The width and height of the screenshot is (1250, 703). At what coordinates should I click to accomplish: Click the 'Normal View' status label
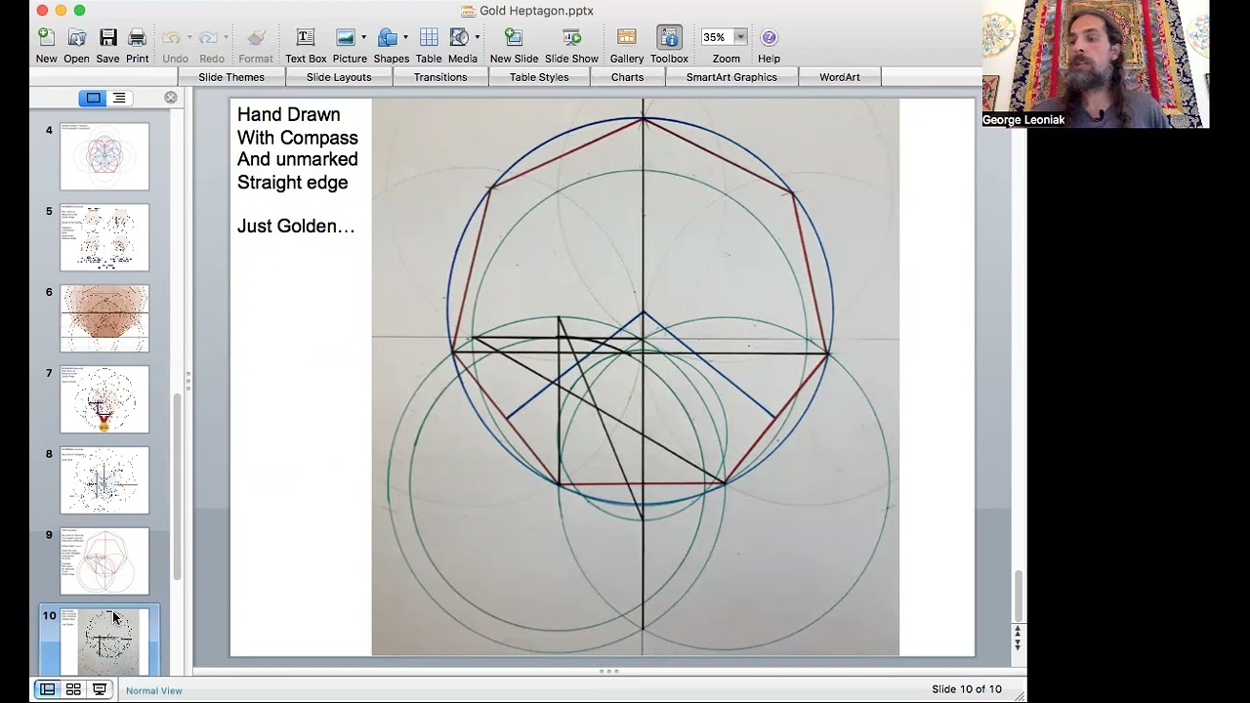(154, 690)
